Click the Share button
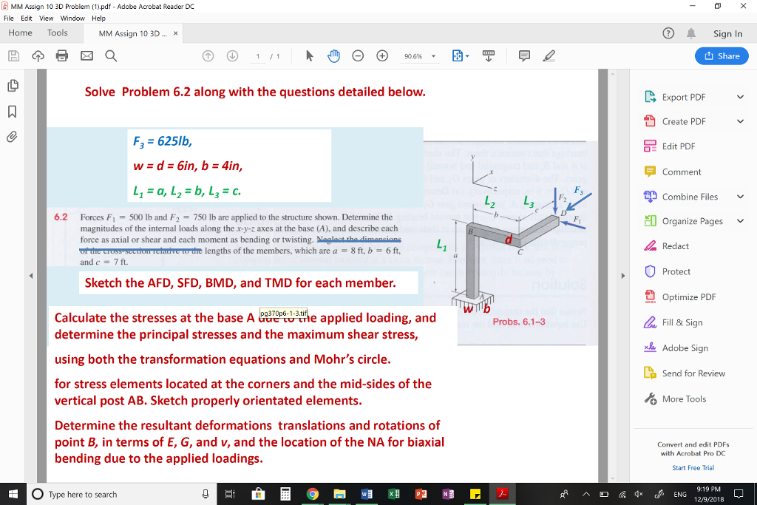Screen dimensions: 757x505 [721, 55]
